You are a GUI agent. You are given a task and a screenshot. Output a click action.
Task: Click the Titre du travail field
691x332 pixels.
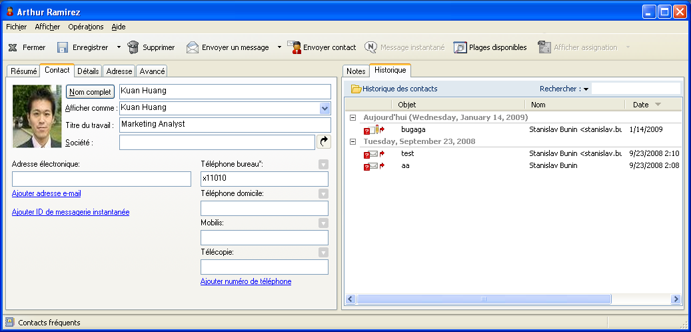click(x=225, y=125)
